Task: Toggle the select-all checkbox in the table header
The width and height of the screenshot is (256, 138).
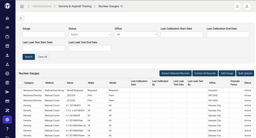Action: click(20, 83)
